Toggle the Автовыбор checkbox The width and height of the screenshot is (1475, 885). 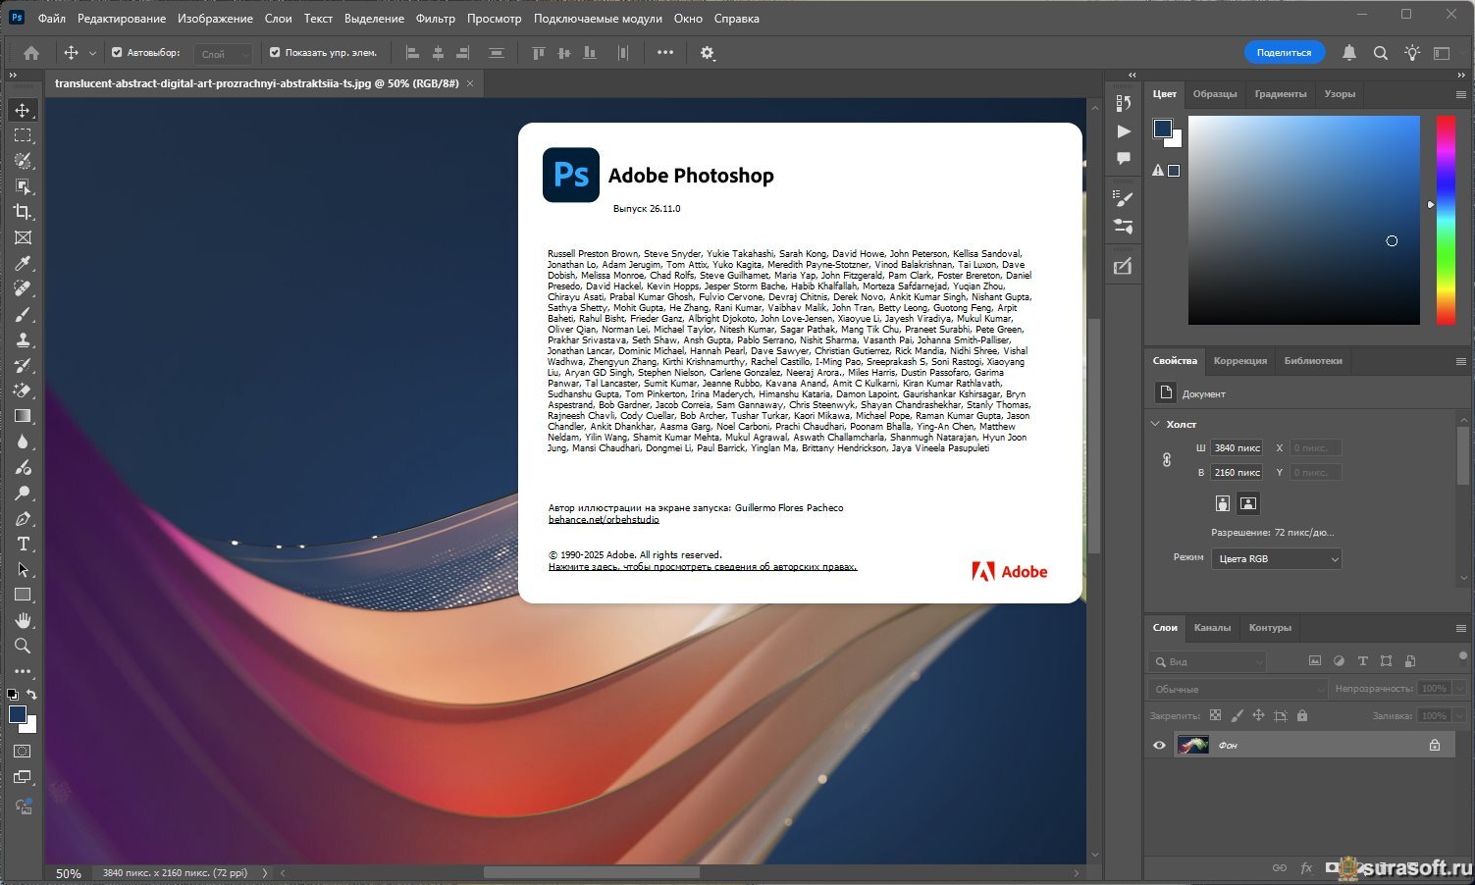(x=117, y=53)
